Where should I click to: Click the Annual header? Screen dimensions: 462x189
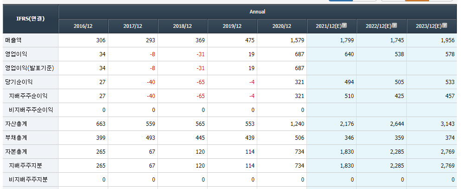pos(258,12)
